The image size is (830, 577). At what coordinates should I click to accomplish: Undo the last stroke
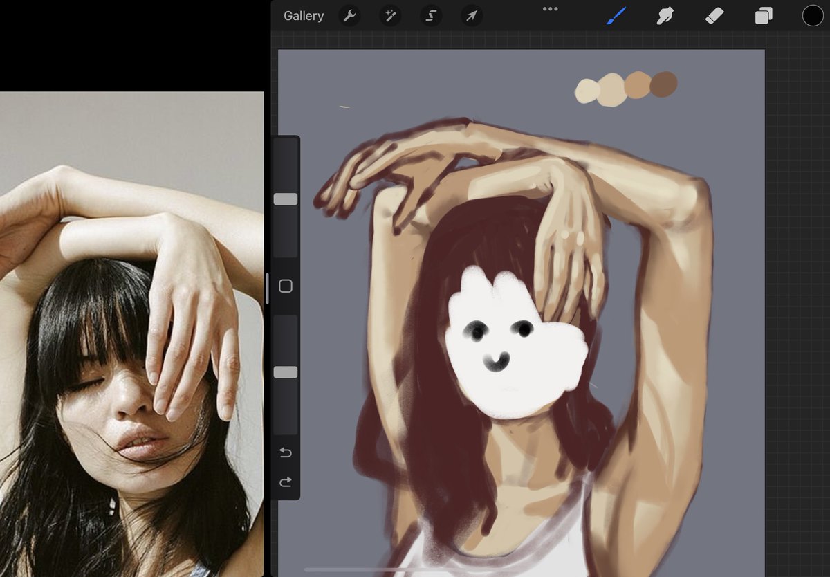pyautogui.click(x=286, y=453)
